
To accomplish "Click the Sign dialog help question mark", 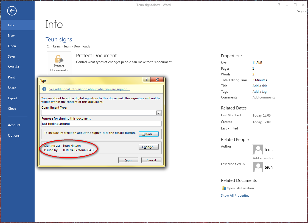I will (x=146, y=80).
